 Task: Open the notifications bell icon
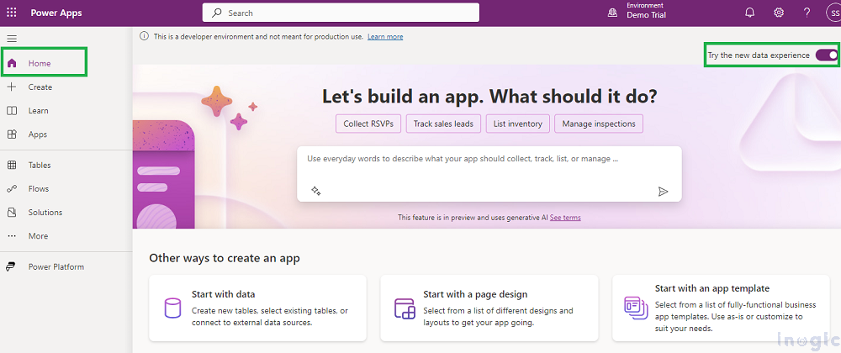point(749,13)
